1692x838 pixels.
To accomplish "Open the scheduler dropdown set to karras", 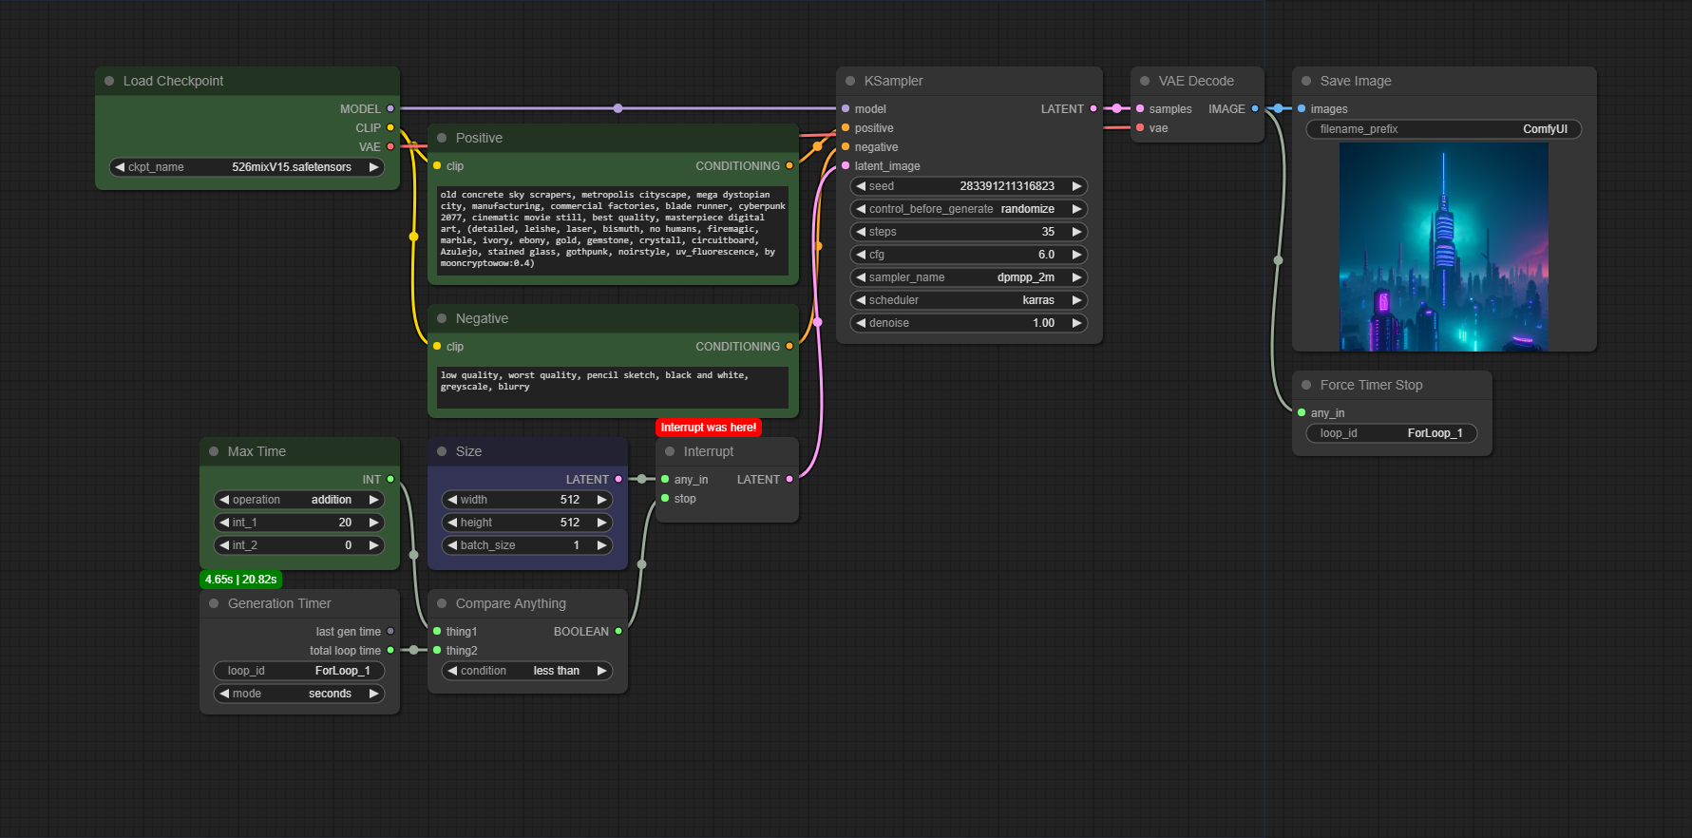I will (968, 300).
